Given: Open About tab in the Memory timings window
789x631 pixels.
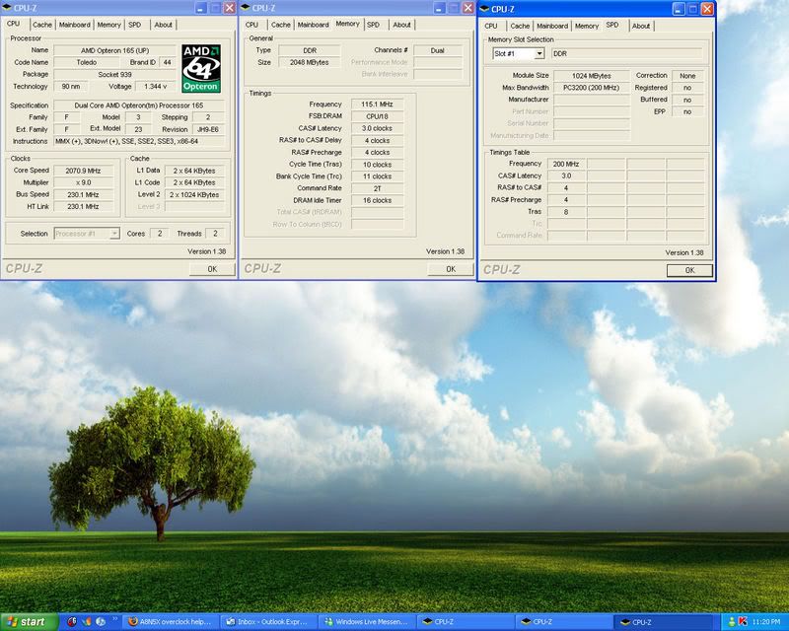Looking at the screenshot, I should (x=401, y=25).
